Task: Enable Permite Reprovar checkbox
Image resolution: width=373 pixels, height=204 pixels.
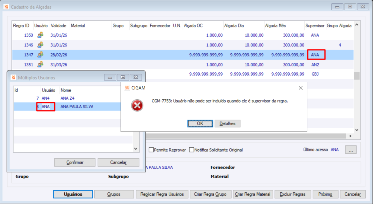Action: [151, 150]
